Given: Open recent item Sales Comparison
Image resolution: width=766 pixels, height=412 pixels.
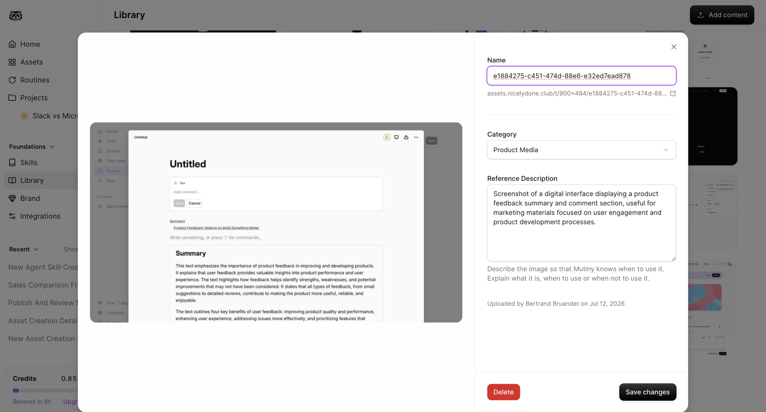Looking at the screenshot, I should click(x=43, y=285).
